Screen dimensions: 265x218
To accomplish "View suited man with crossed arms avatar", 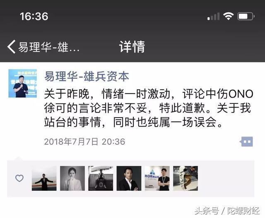I will pyautogui.click(x=129, y=178).
